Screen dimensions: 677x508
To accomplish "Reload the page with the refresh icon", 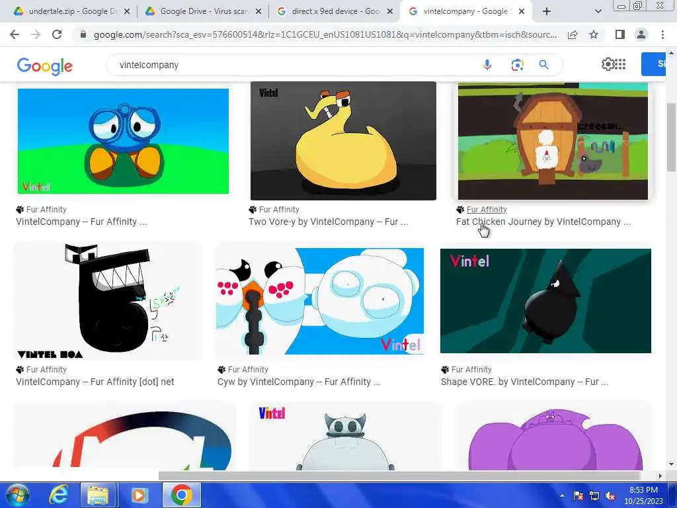I will pos(57,34).
